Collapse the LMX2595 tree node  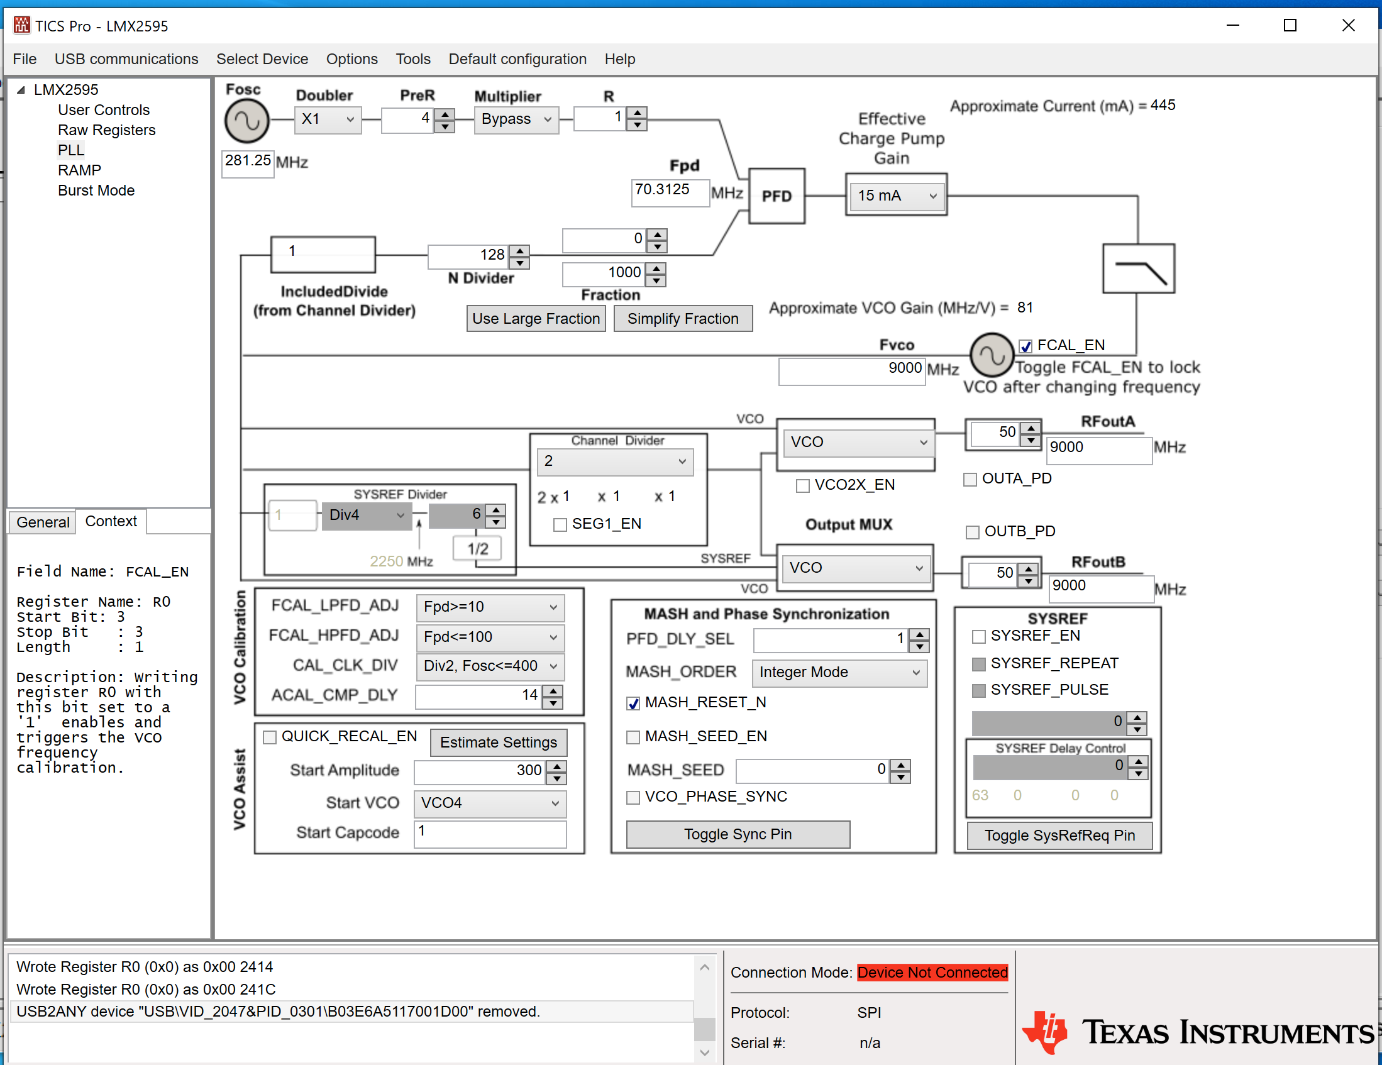click(x=21, y=90)
